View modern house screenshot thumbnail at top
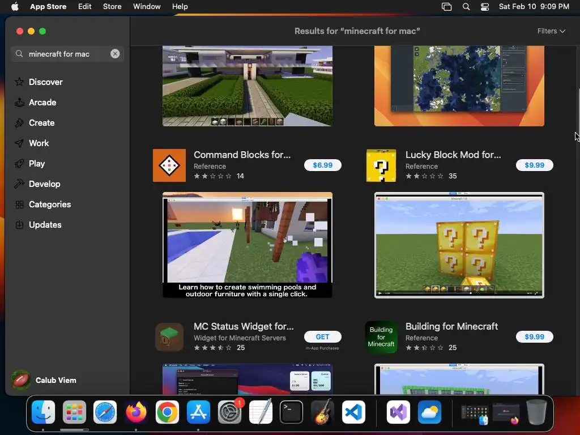This screenshot has width=580, height=435. pyautogui.click(x=248, y=86)
